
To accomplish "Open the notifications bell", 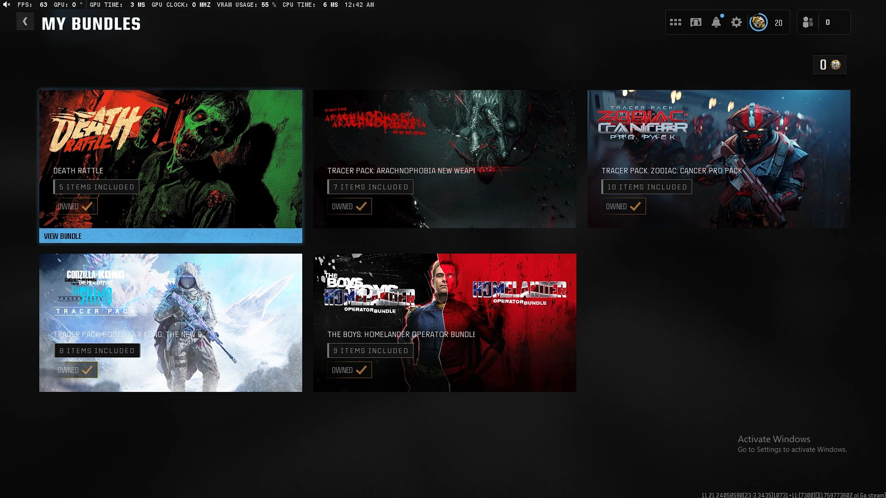I will [x=716, y=22].
